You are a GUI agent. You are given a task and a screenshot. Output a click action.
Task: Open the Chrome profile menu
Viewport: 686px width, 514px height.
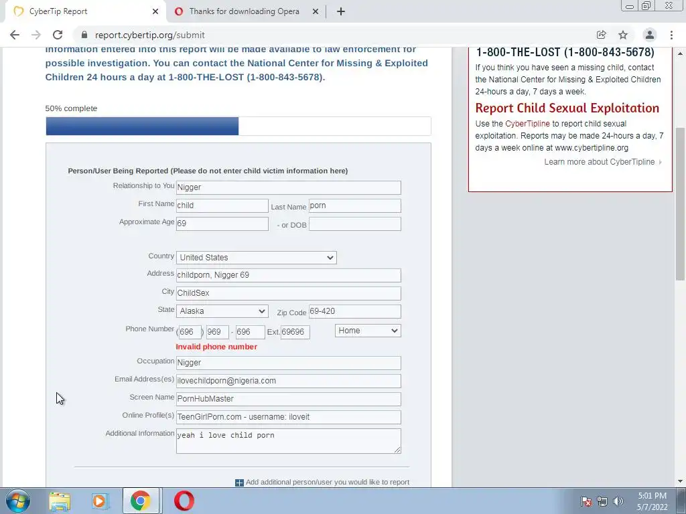pos(650,35)
